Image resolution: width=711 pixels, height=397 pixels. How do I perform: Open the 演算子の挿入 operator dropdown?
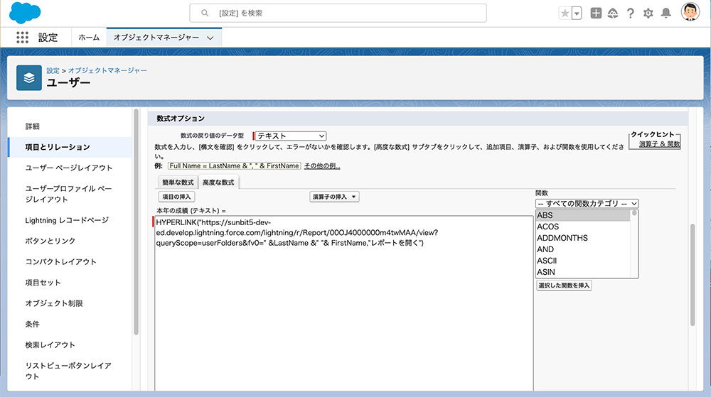334,197
